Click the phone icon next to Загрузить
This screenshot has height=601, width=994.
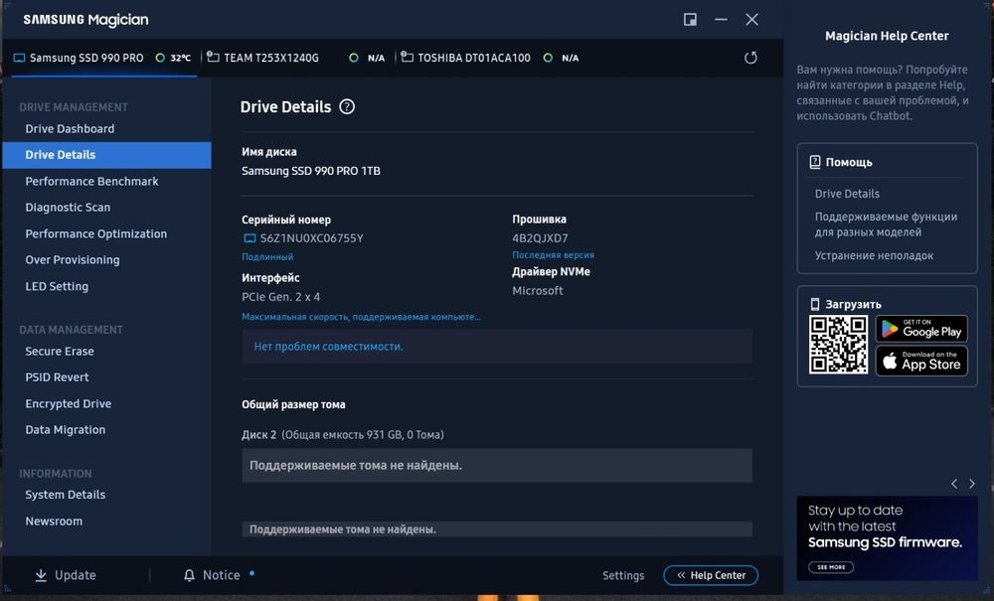(815, 304)
